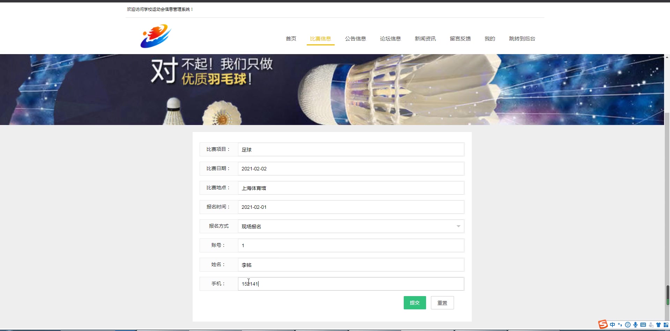Click the 报名时间： label

pyautogui.click(x=218, y=207)
